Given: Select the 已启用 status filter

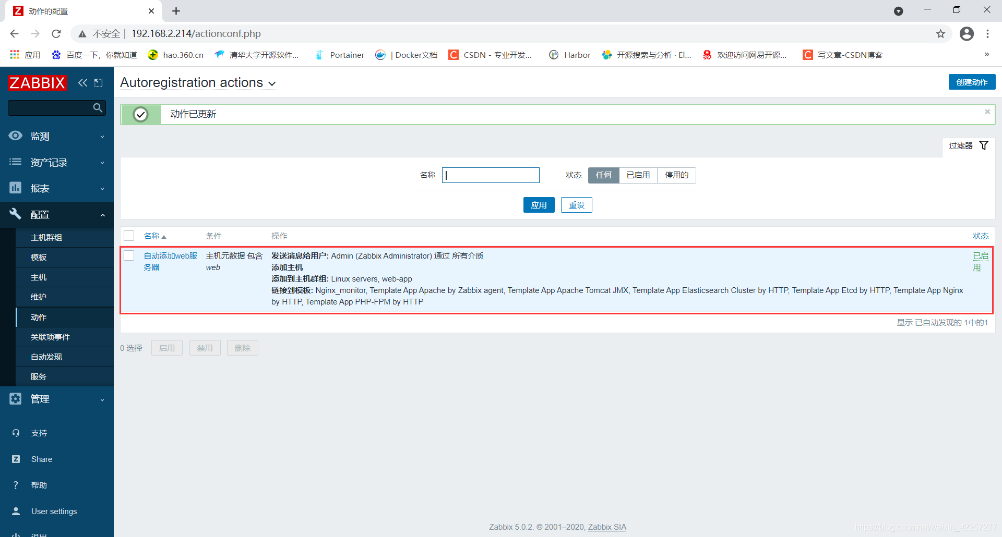Looking at the screenshot, I should (x=638, y=175).
